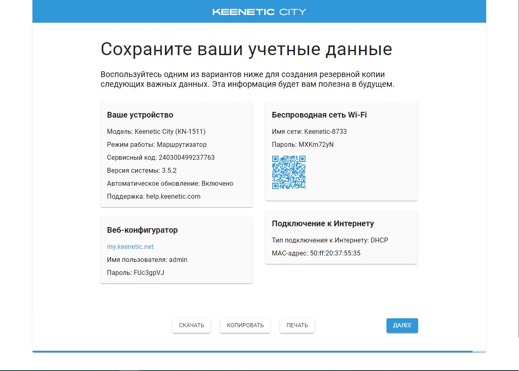The width and height of the screenshot is (519, 371).
Task: Click the Подключение к Интернету title
Action: (x=323, y=224)
